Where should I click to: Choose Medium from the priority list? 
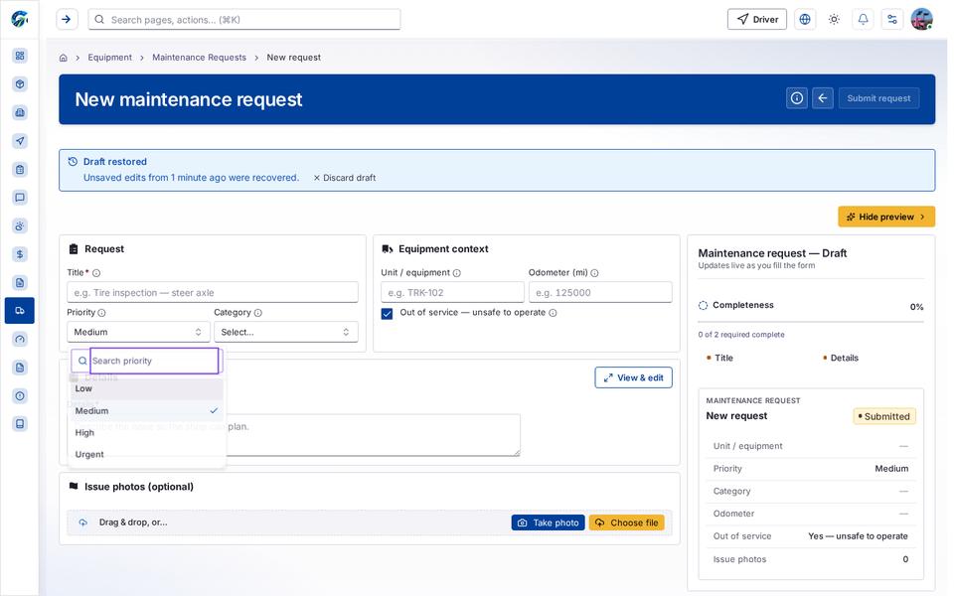147,411
